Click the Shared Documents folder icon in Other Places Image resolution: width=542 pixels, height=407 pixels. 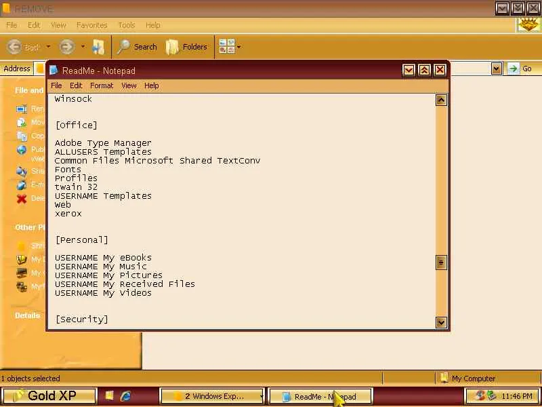[22, 246]
